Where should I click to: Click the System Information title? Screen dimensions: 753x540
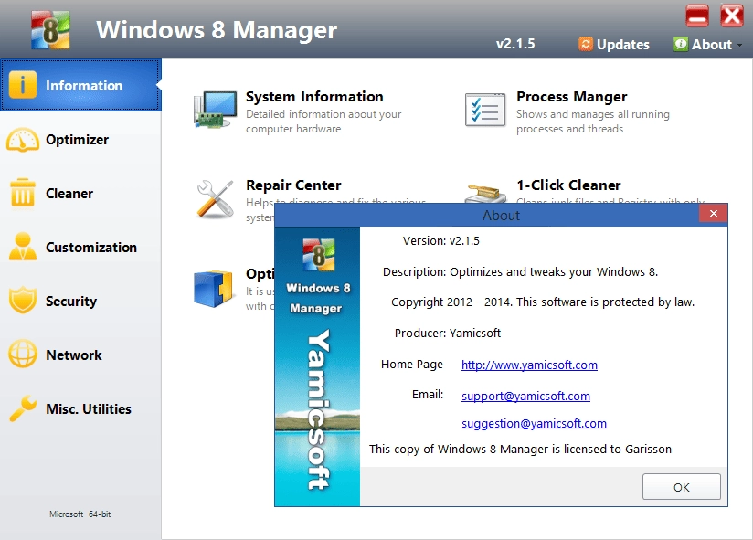point(314,97)
